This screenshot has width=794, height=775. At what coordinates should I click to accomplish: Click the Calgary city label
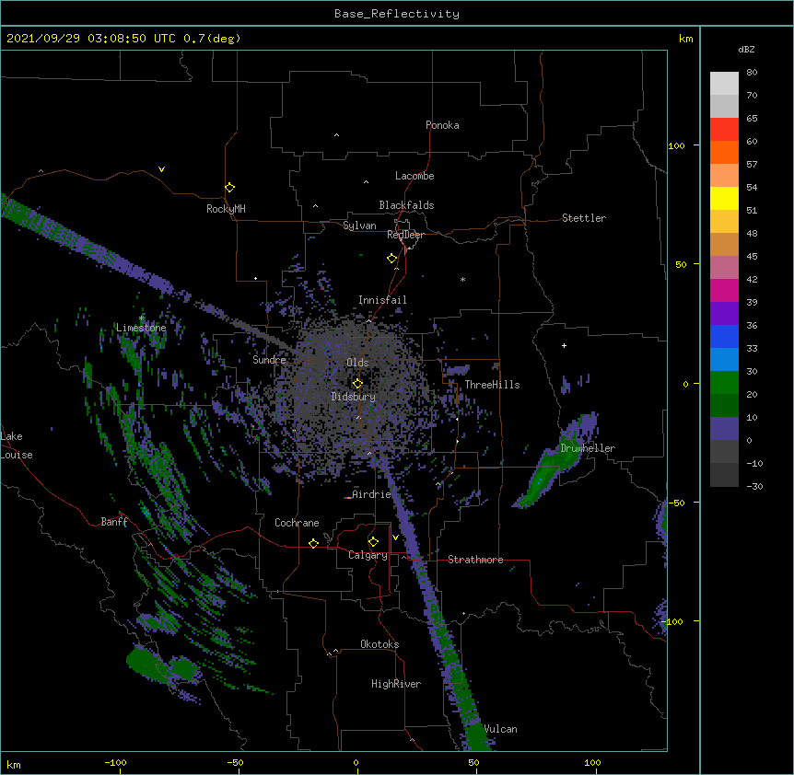(x=368, y=555)
